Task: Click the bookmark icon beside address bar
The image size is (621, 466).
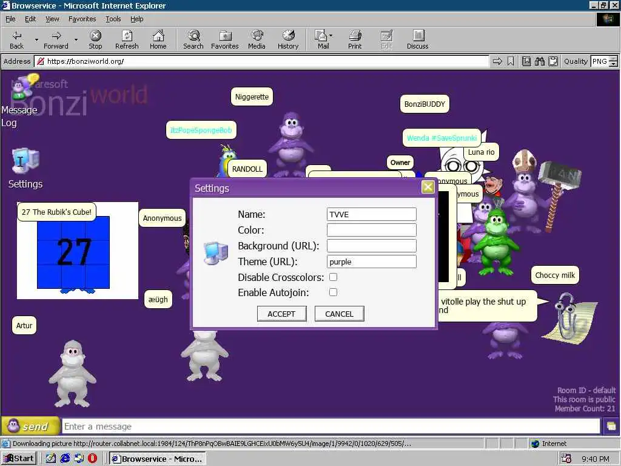Action: click(511, 61)
